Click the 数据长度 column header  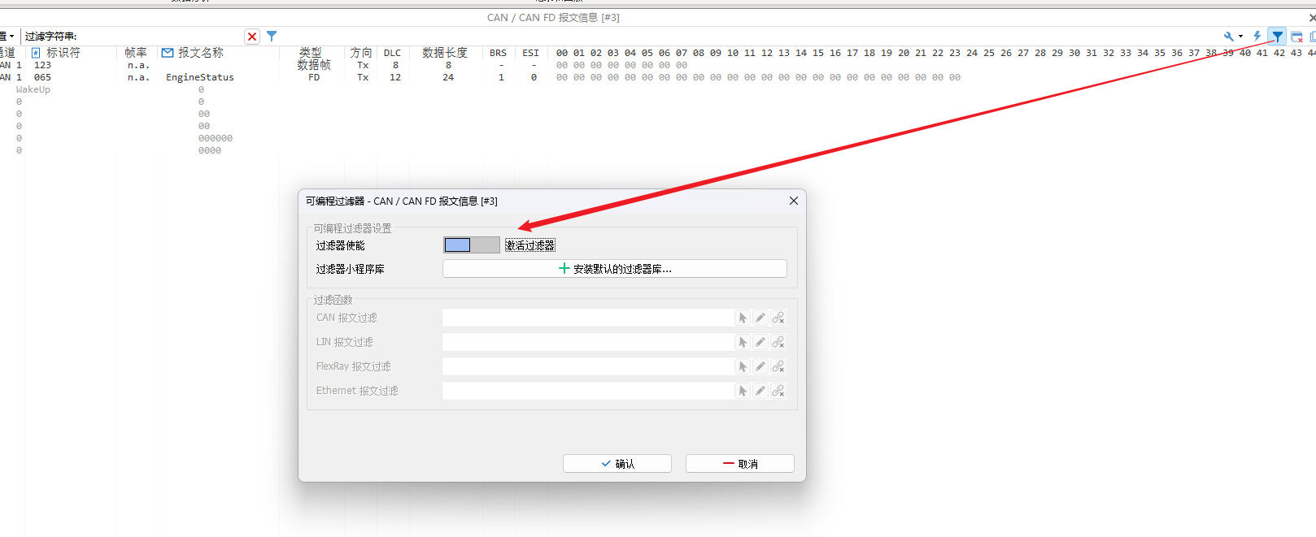(445, 53)
